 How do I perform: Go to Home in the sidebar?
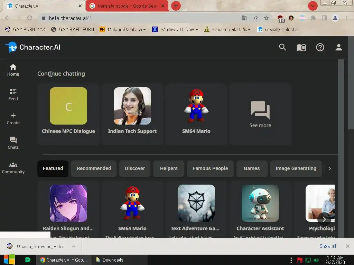point(13,70)
